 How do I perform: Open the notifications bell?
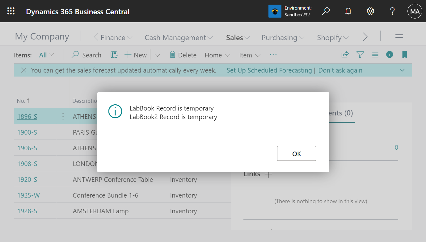coord(348,11)
